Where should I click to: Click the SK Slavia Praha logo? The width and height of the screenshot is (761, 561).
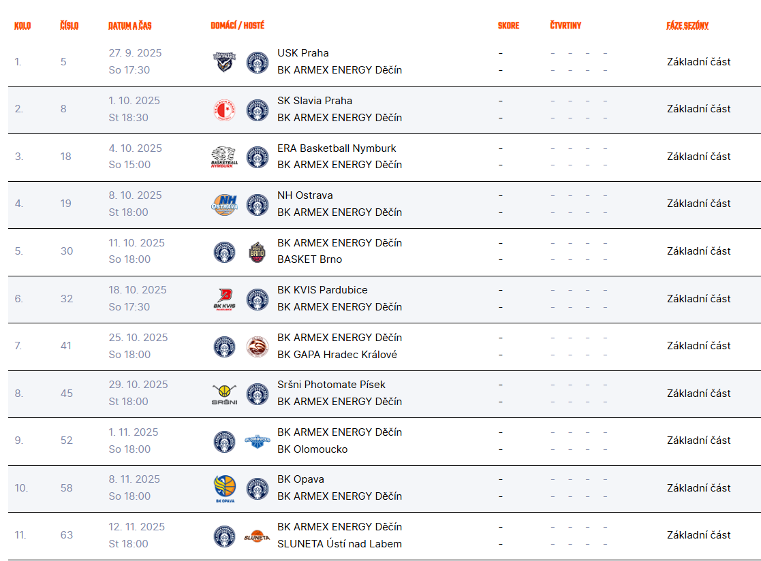click(x=224, y=110)
